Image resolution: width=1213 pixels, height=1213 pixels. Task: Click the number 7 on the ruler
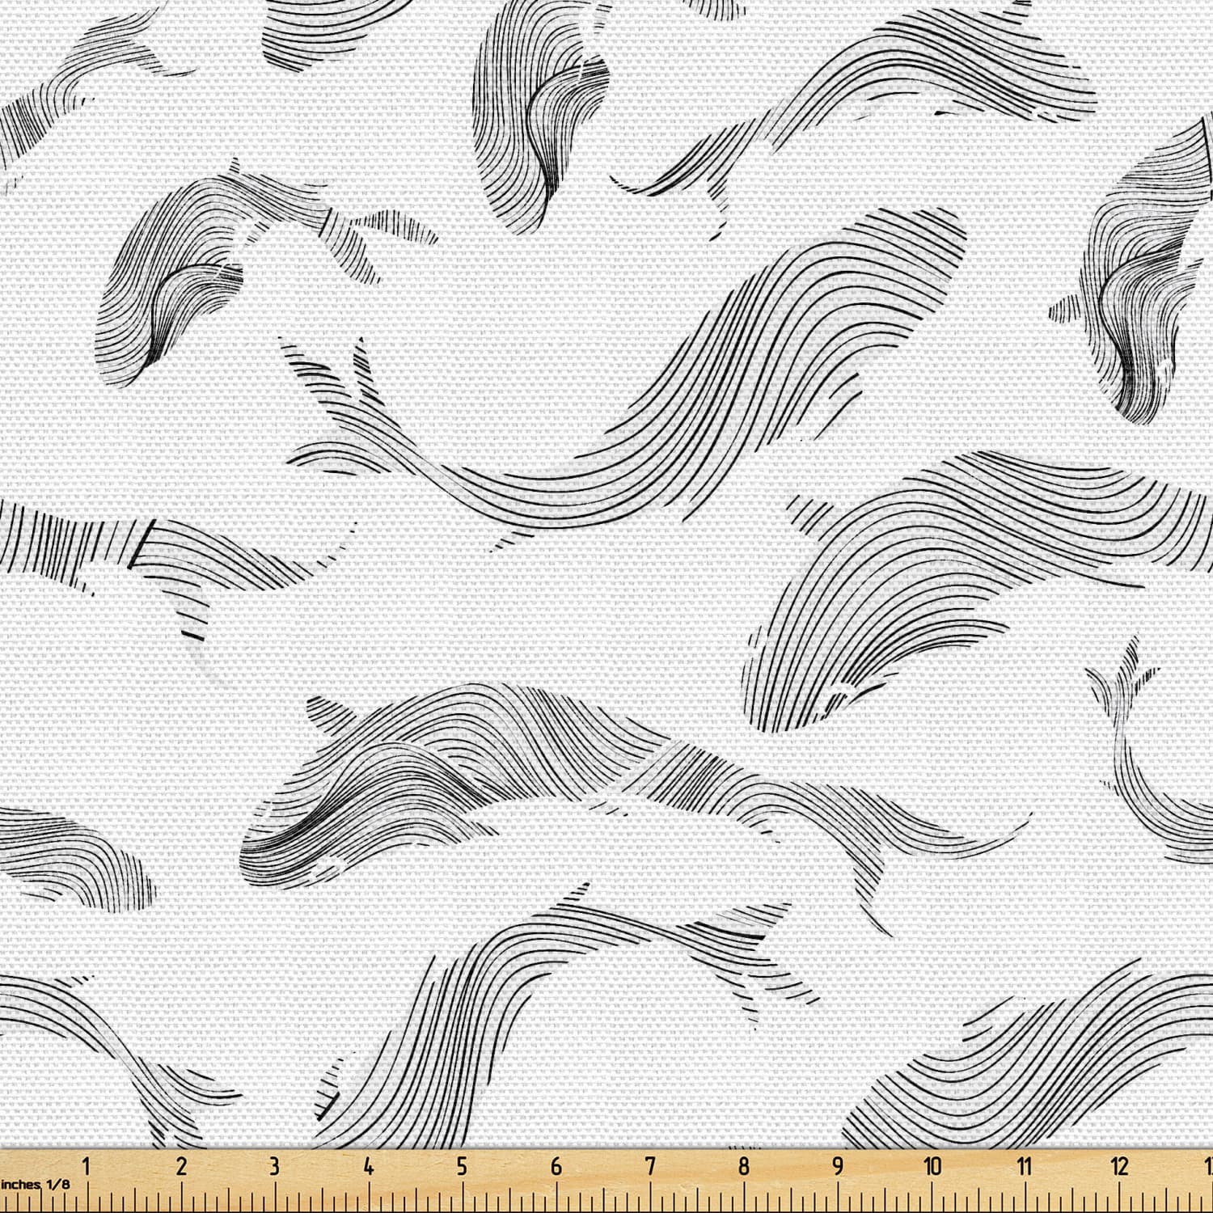click(x=650, y=1165)
